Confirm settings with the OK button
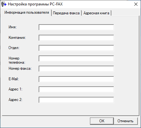The width and height of the screenshot is (141, 128). click(102, 121)
